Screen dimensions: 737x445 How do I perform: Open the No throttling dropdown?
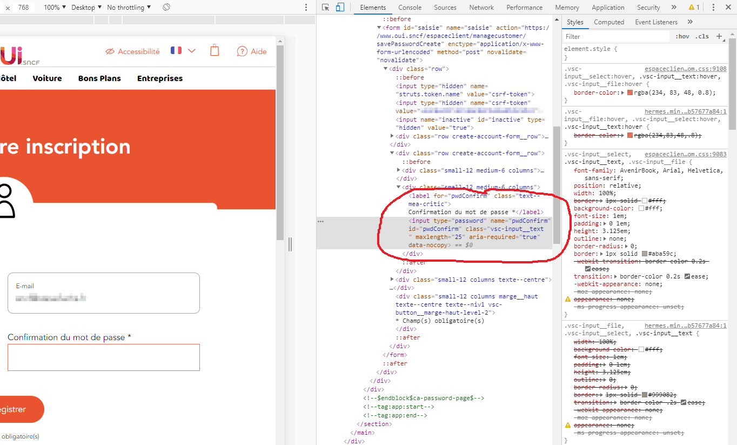tap(129, 8)
